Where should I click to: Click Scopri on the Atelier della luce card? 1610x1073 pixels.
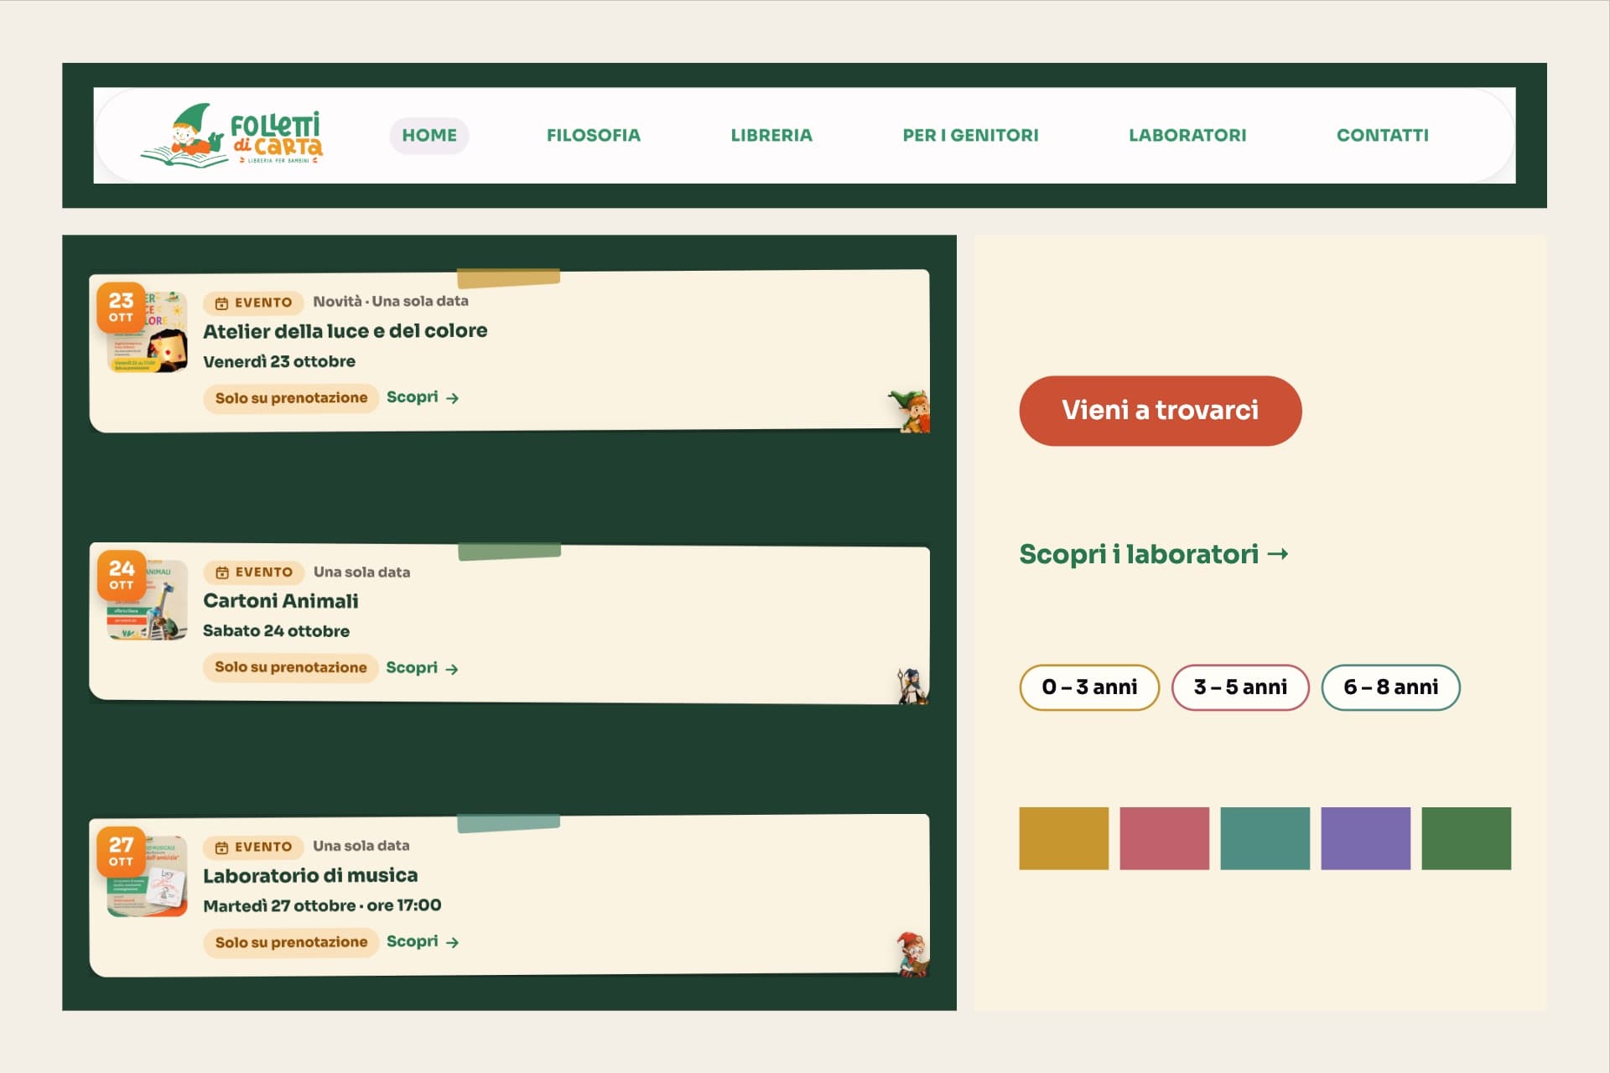pos(423,397)
